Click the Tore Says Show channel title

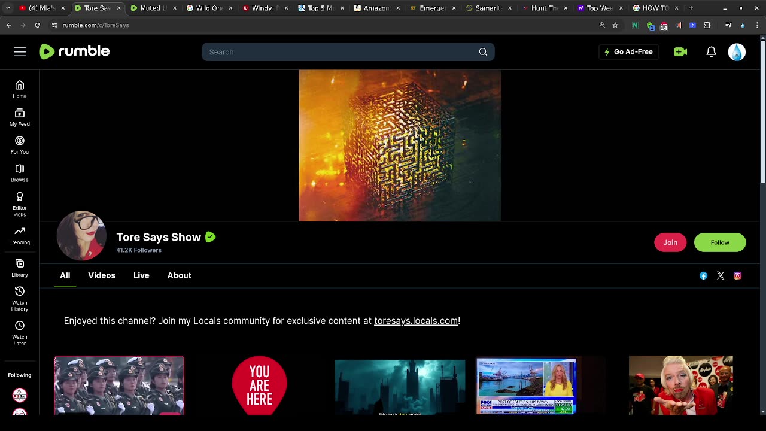tap(159, 237)
